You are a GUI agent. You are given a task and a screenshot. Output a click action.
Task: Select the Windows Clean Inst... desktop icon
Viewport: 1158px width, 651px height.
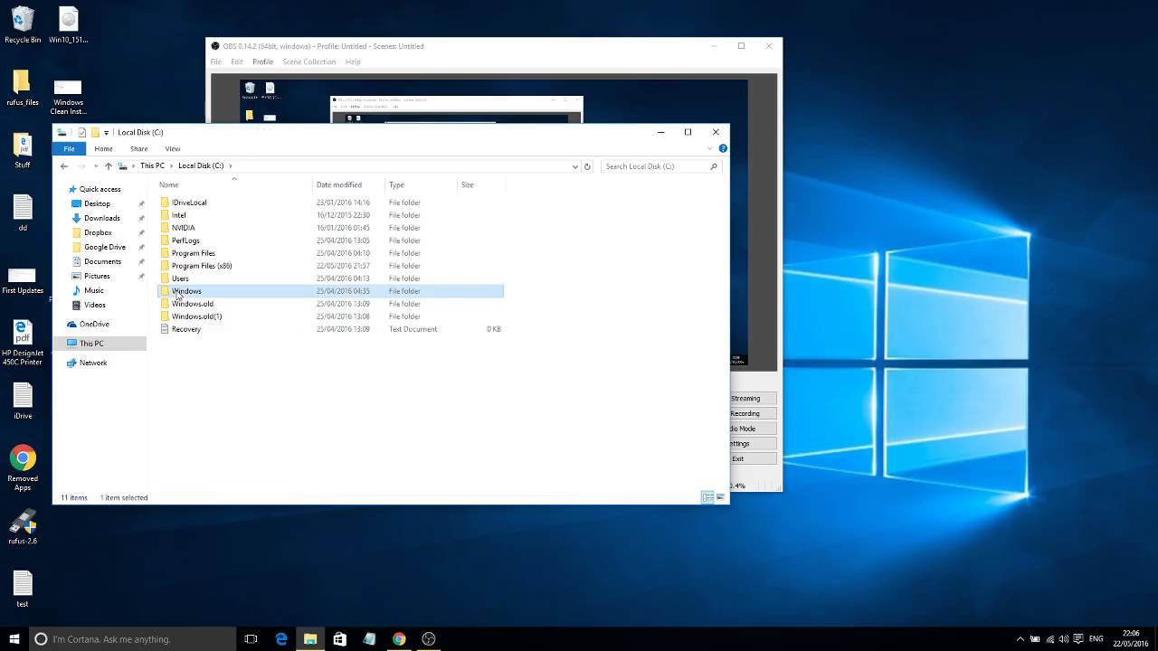[x=68, y=97]
